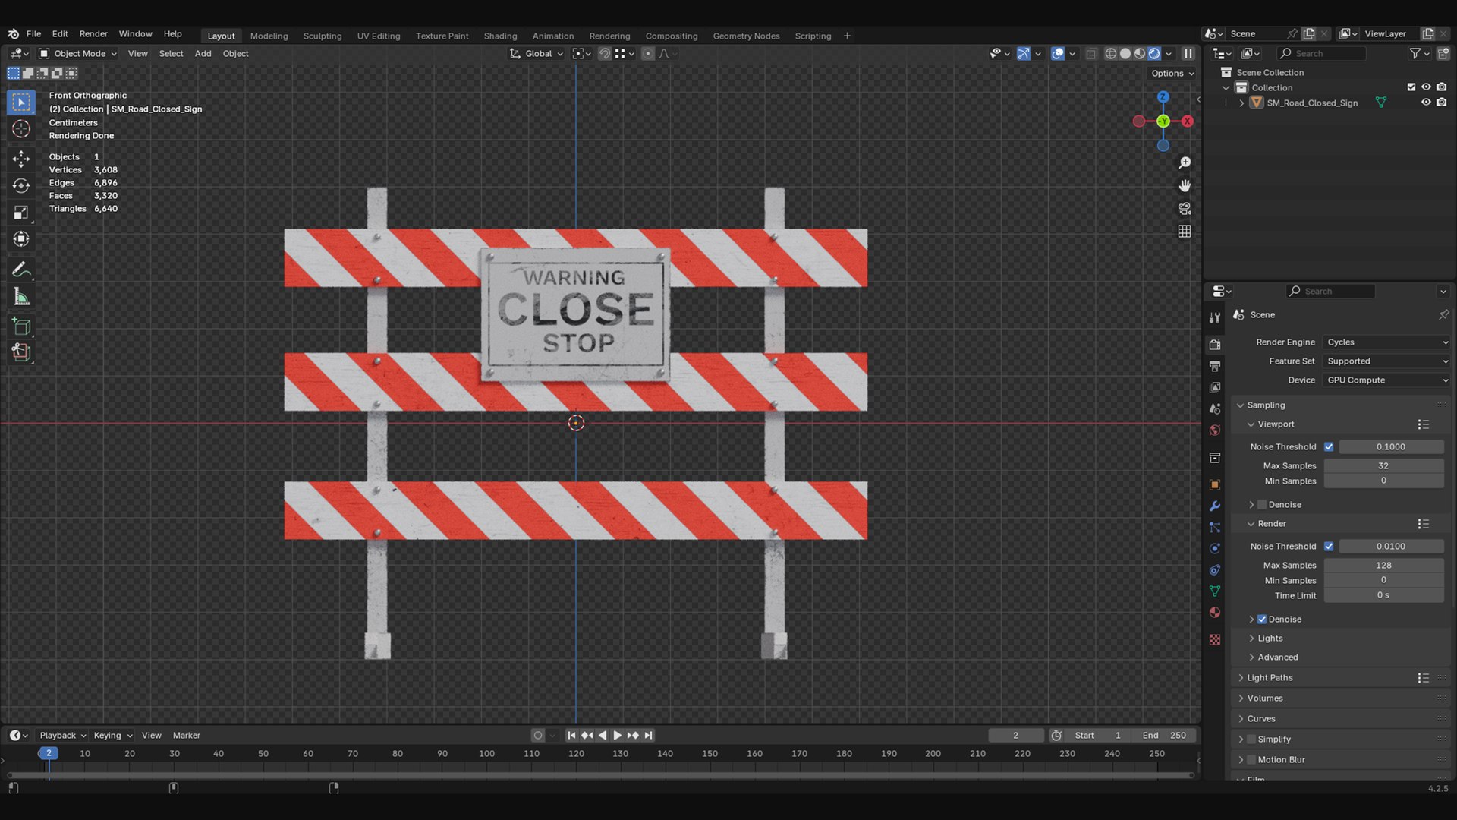This screenshot has height=820, width=1457.
Task: Open the File menu
Action: click(33, 34)
